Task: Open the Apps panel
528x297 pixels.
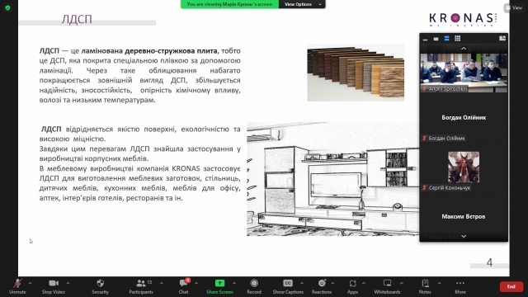Action: 352,286
